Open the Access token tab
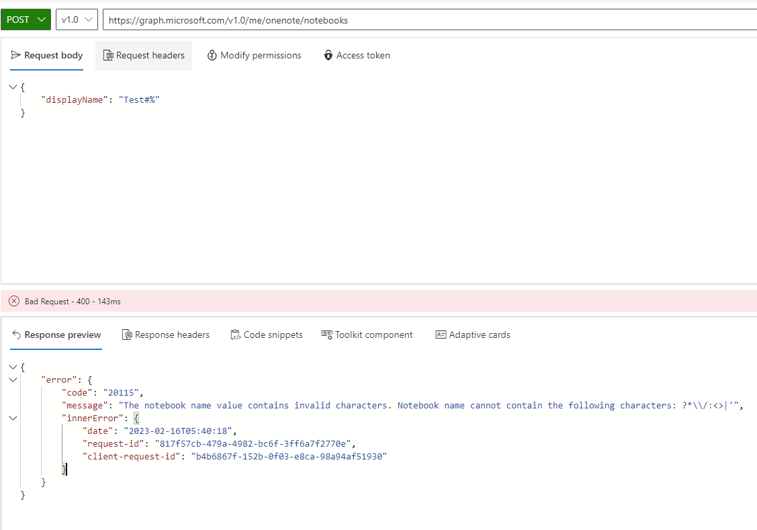This screenshot has width=757, height=530. [357, 55]
